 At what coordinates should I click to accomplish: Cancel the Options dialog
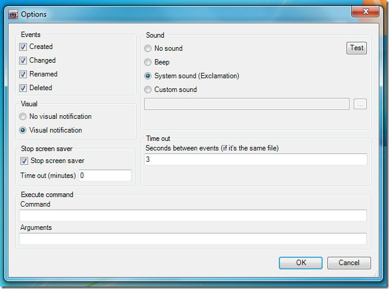[x=349, y=263]
